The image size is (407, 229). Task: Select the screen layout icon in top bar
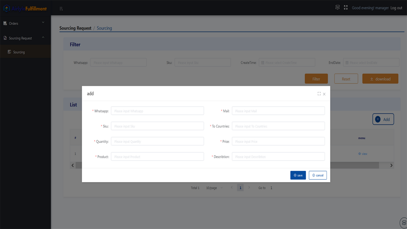coord(337,7)
